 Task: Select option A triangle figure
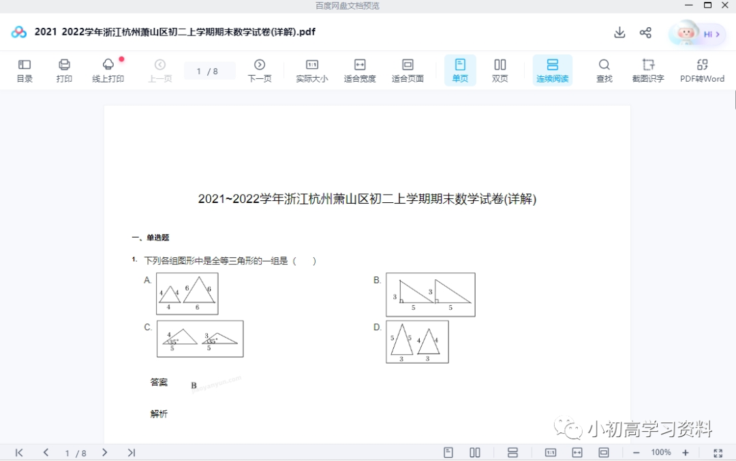pyautogui.click(x=187, y=294)
